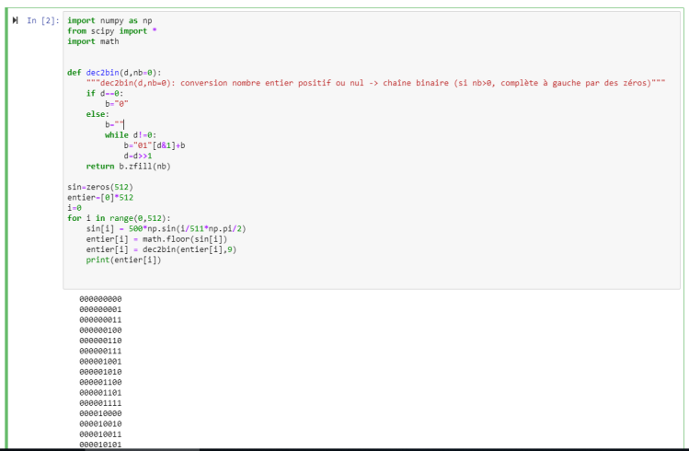Click the 'entier=[0]*512' line
Viewport: 689px width, 451px height.
[x=100, y=197]
